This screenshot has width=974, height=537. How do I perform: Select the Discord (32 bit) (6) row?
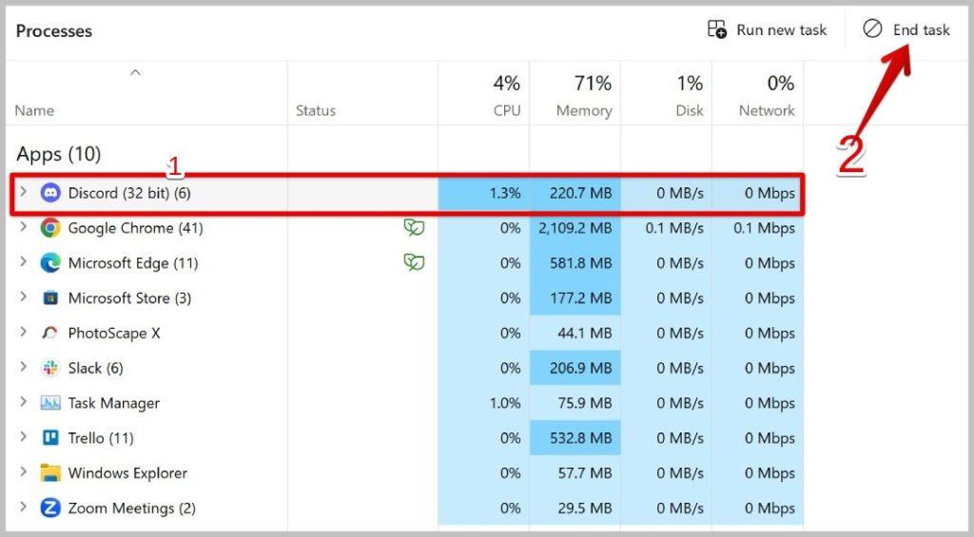(405, 194)
